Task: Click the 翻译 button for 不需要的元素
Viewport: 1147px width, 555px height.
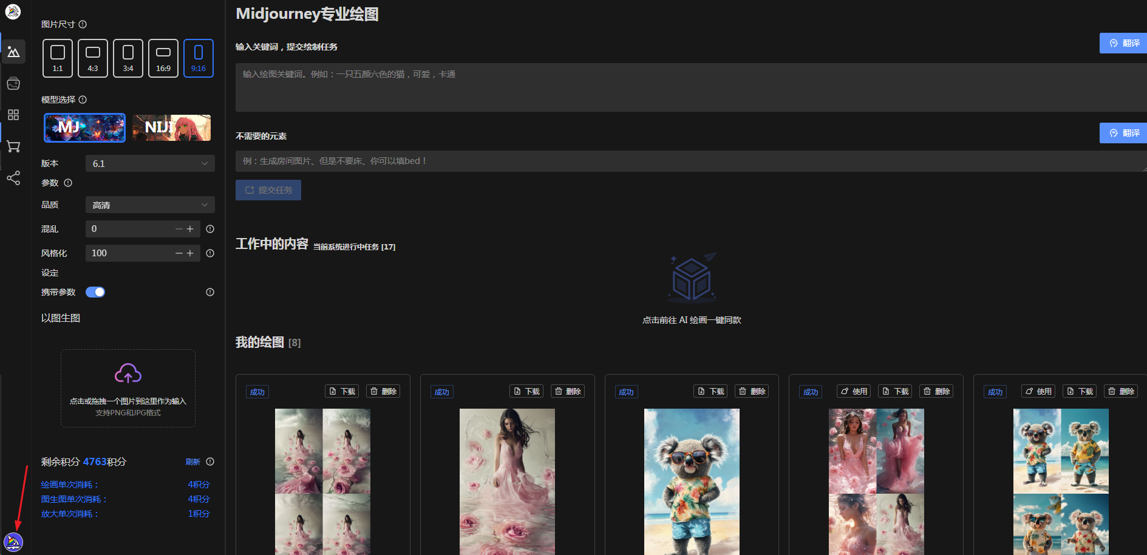Action: (1123, 133)
